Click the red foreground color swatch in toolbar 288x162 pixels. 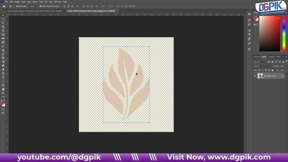(x=2, y=103)
